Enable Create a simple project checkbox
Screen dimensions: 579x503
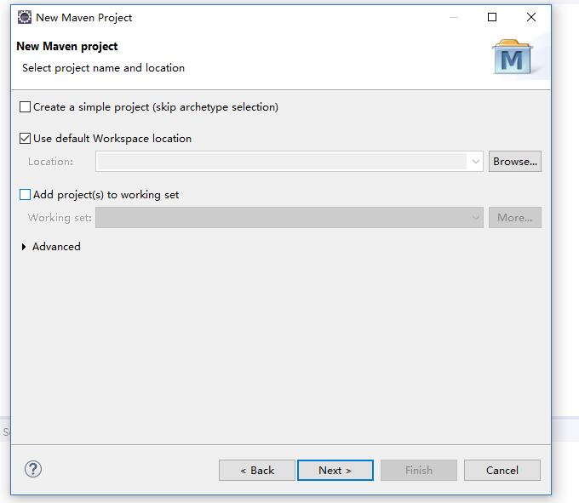pyautogui.click(x=25, y=107)
